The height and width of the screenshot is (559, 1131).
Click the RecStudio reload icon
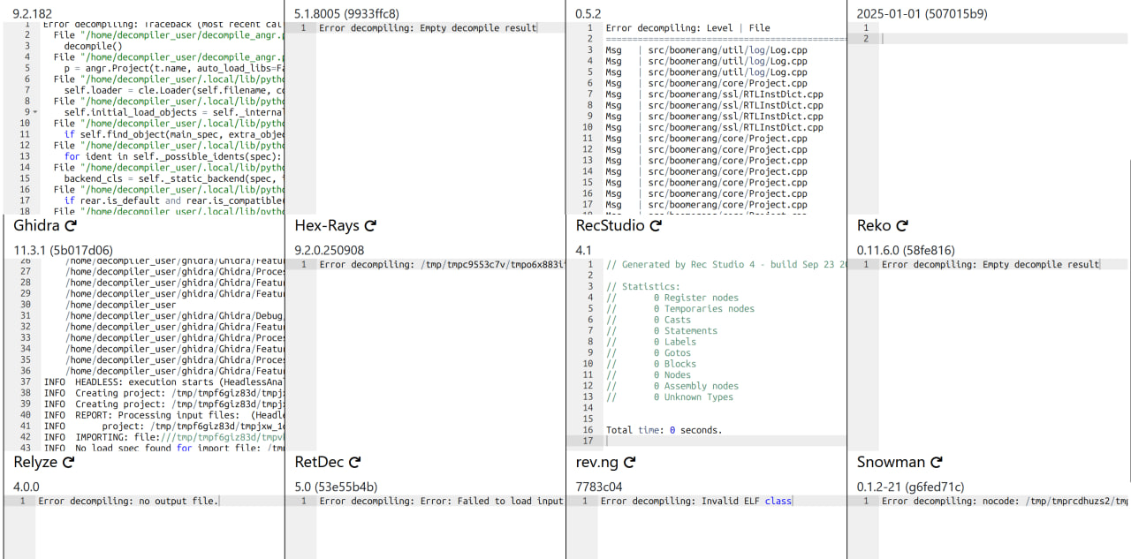point(656,226)
